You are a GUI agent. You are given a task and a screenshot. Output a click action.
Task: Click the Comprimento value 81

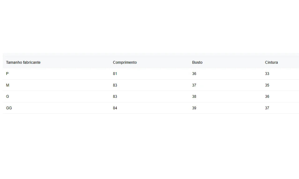pyautogui.click(x=115, y=74)
